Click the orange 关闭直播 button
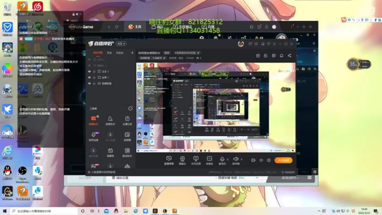 pos(283,160)
